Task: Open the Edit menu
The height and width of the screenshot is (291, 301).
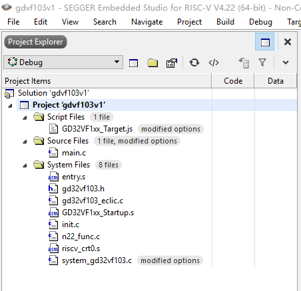Action: 41,22
